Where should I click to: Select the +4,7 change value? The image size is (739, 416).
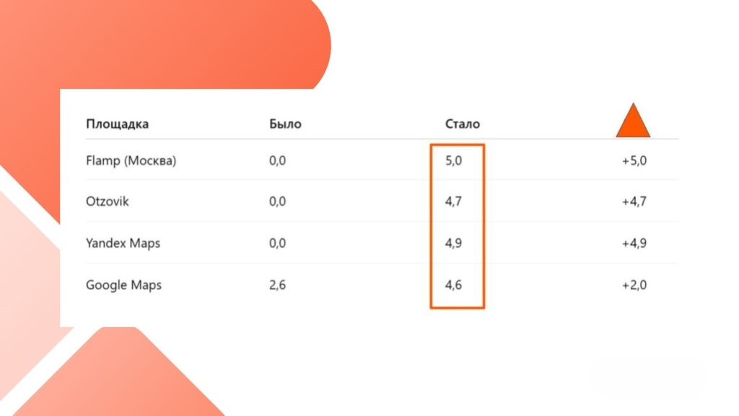point(634,201)
